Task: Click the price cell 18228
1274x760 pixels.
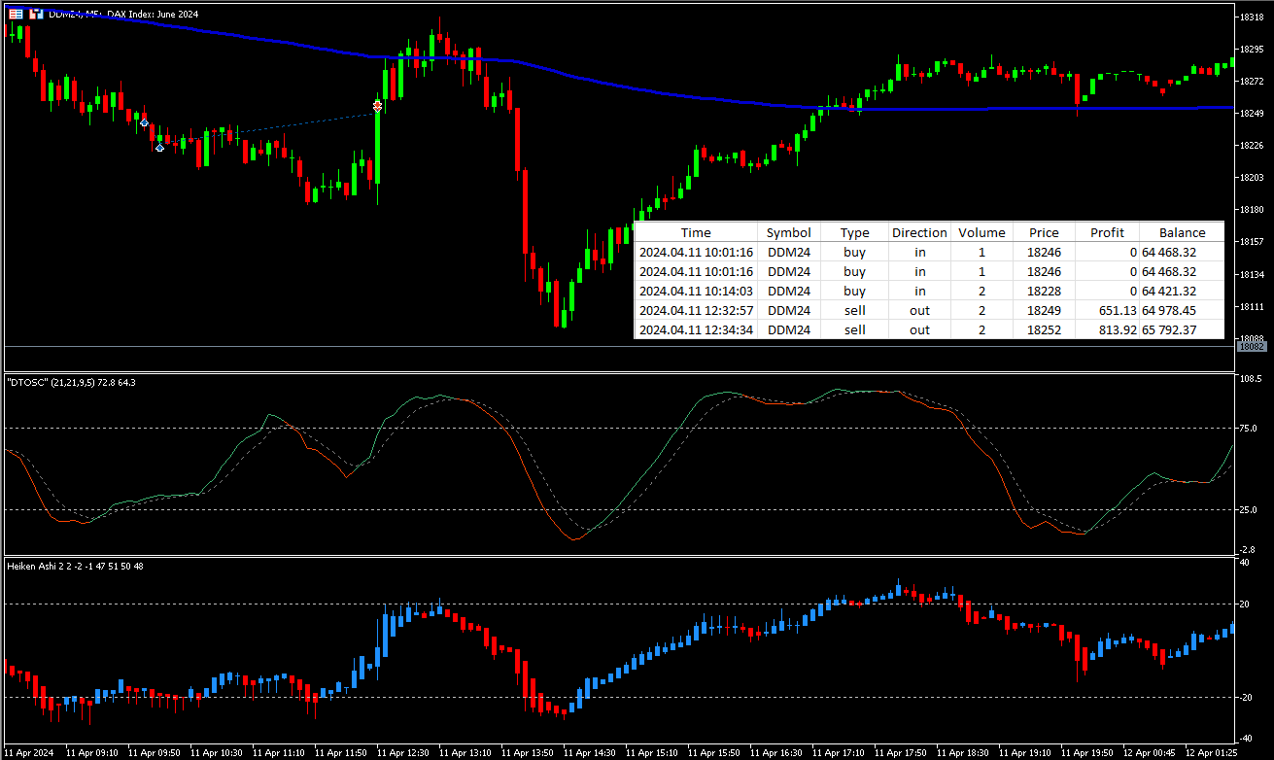Action: pyautogui.click(x=1044, y=291)
